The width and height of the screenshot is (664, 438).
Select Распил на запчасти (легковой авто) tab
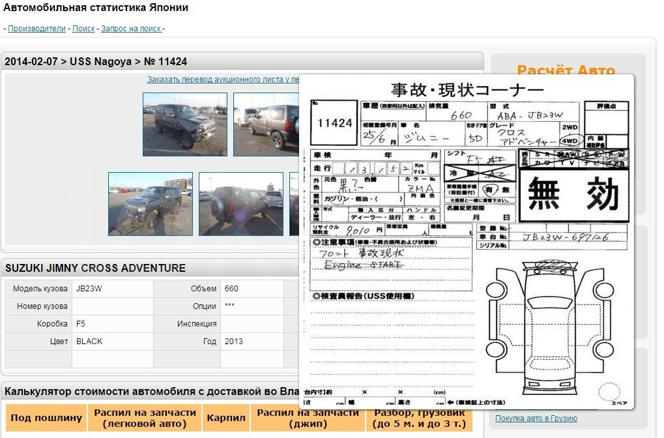coord(145,418)
